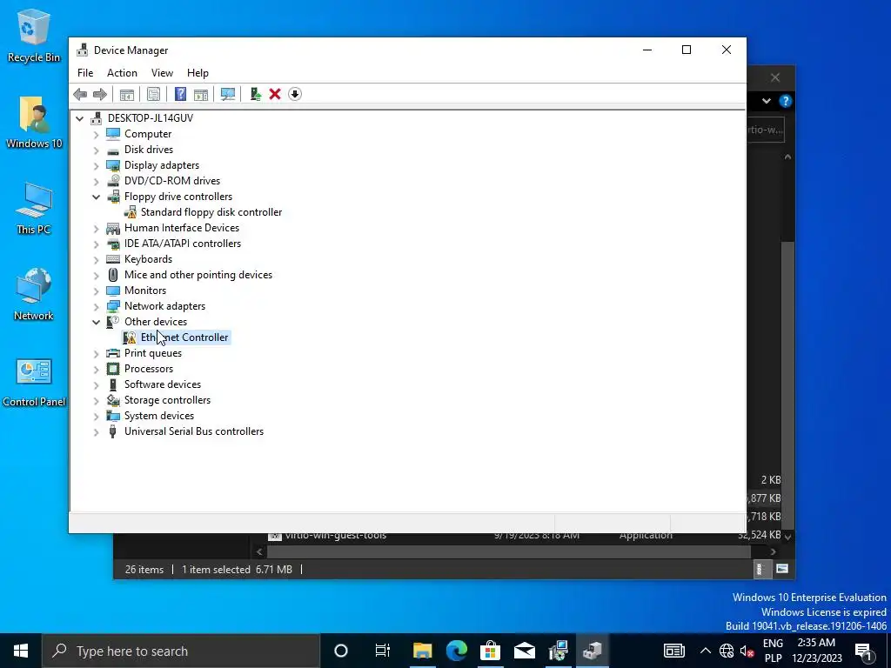
Task: Open the File menu
Action: [x=85, y=73]
